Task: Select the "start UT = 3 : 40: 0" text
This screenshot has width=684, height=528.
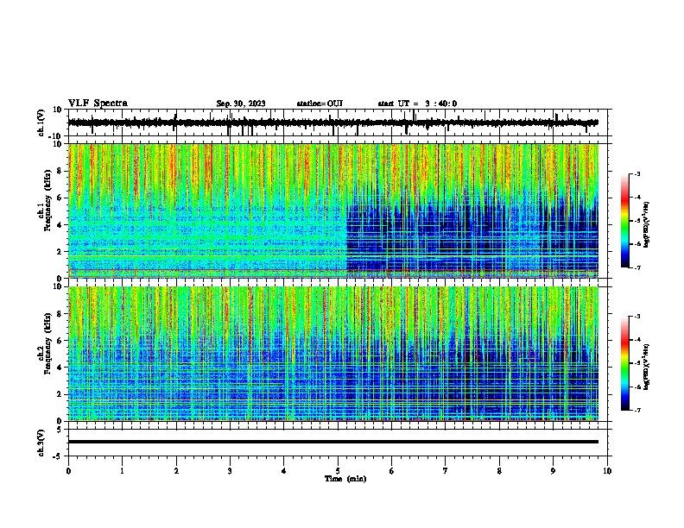Action: [x=417, y=104]
